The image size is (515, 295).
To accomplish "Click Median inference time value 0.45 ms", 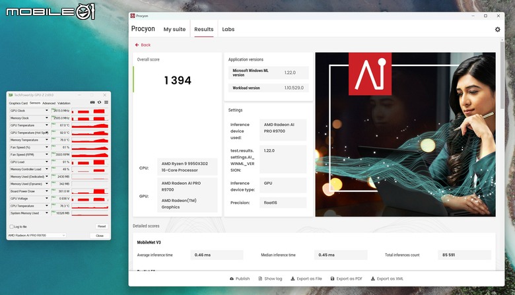I will point(341,255).
